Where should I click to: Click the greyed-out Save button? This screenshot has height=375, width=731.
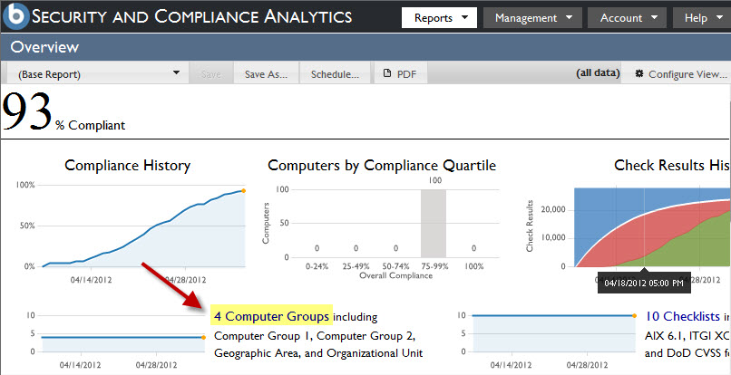click(211, 74)
